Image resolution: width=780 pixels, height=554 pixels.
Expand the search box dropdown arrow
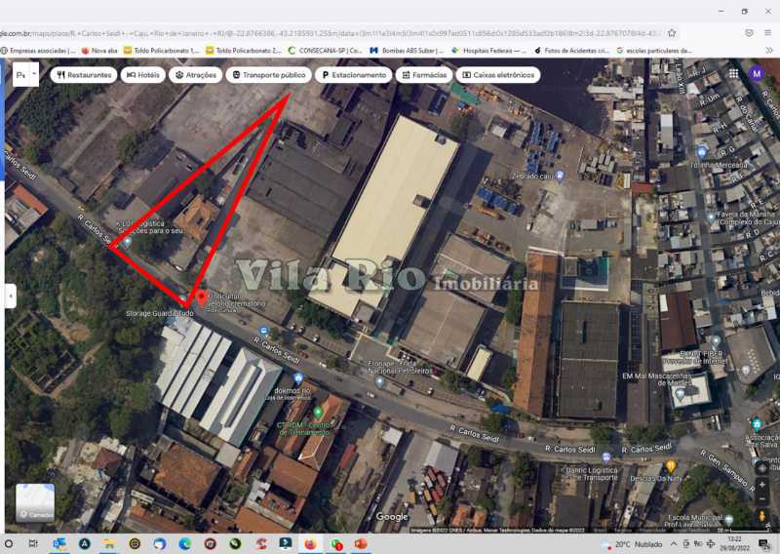click(34, 74)
